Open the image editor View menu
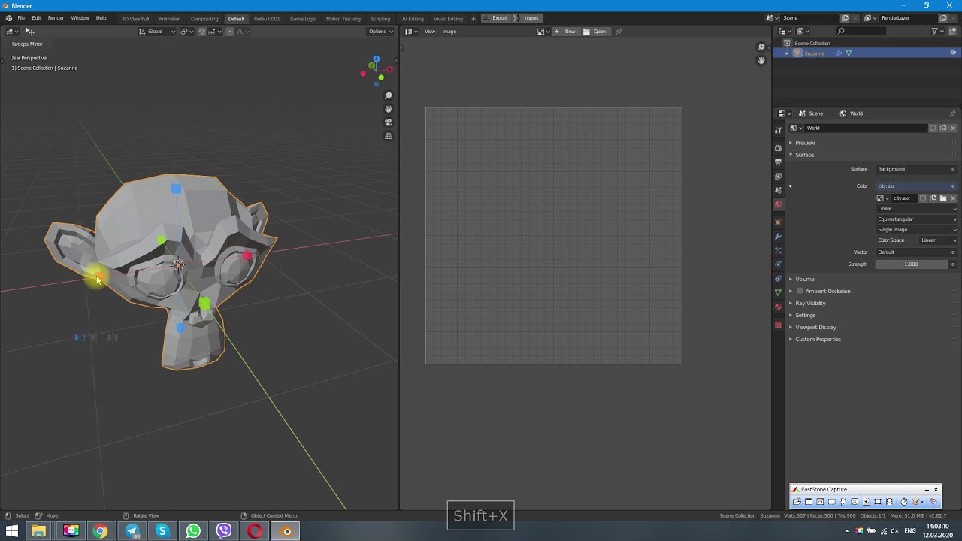962x541 pixels. [x=430, y=32]
